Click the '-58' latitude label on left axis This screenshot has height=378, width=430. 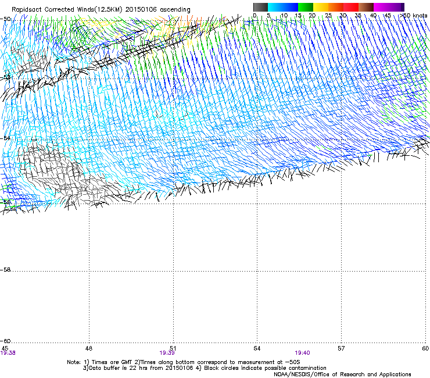5,270
